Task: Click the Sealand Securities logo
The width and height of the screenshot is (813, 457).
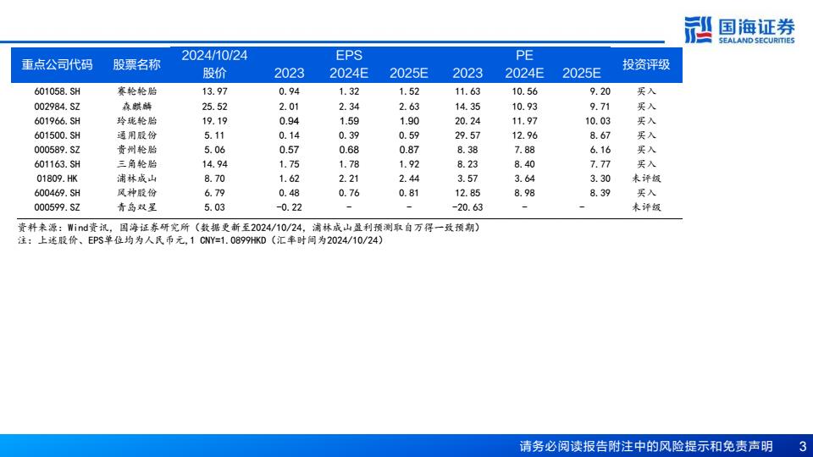Action: click(739, 30)
